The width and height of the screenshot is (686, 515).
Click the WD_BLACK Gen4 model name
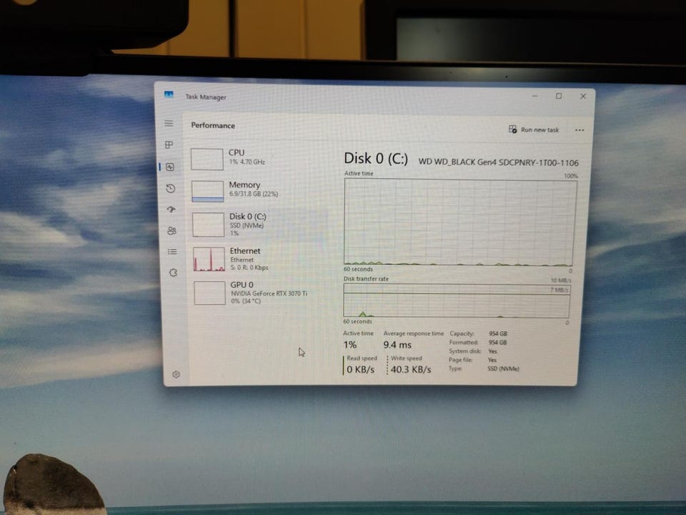tap(498, 162)
